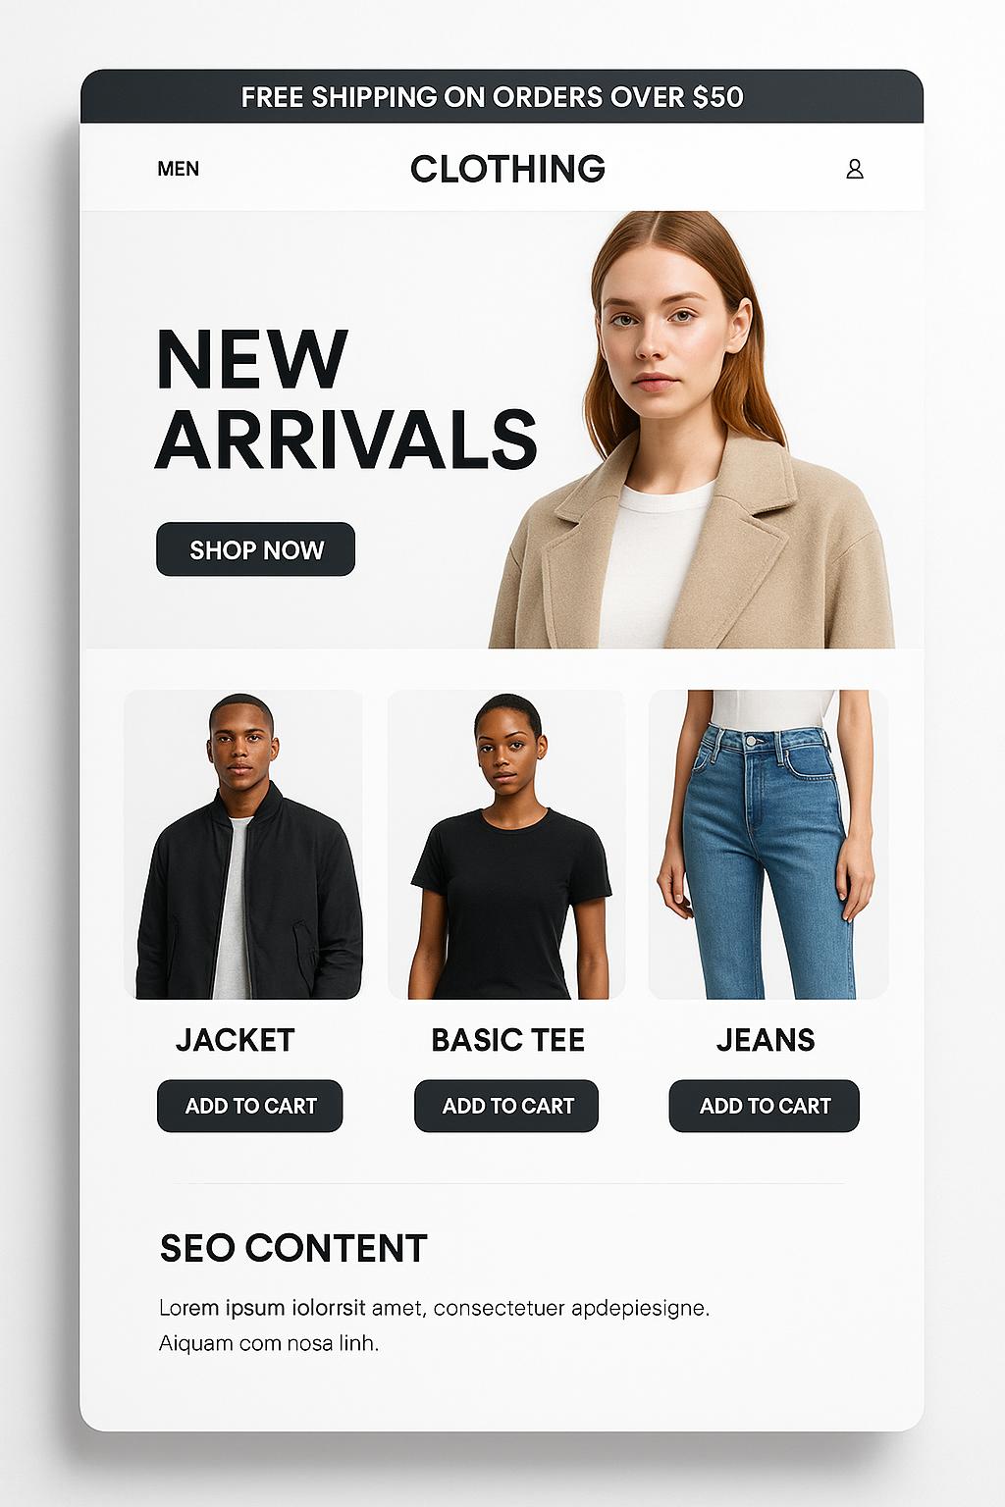Click the SHOP NOW button

tap(255, 549)
